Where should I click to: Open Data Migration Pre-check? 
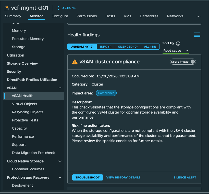tap(33, 153)
